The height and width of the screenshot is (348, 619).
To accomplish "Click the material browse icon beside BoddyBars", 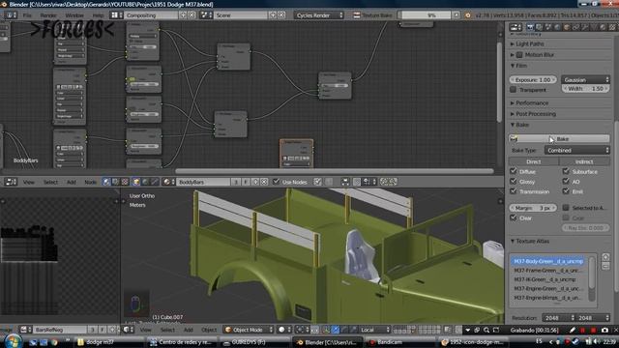I will coord(168,182).
